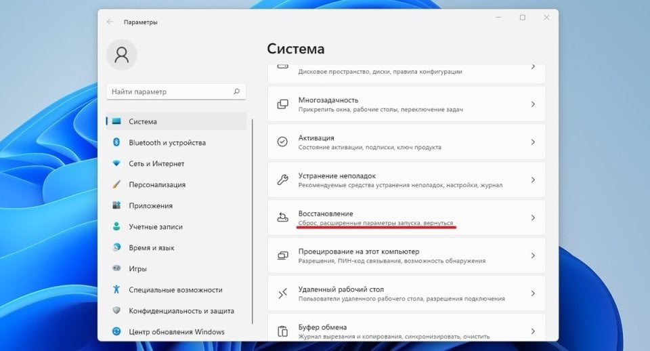This screenshot has height=351, width=650.
Task: Focus the Найти параметр search field
Action: [169, 91]
